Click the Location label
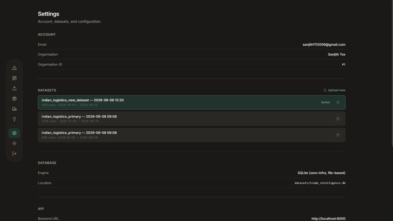The width and height of the screenshot is (393, 221). 44,183
